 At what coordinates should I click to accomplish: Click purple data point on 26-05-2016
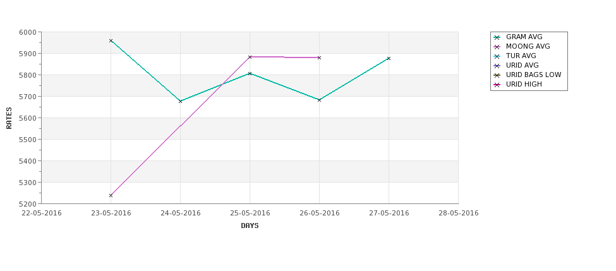pos(320,57)
